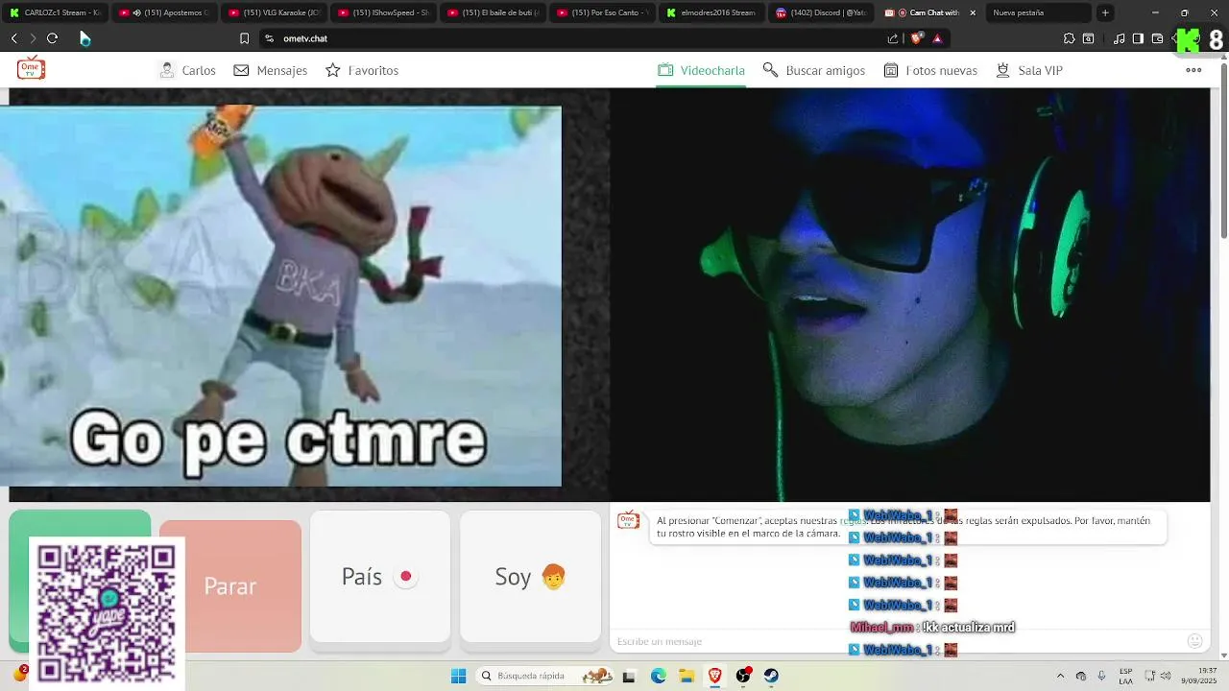Click the Brave browser taskbar icon
The image size is (1229, 691).
pyautogui.click(x=714, y=676)
